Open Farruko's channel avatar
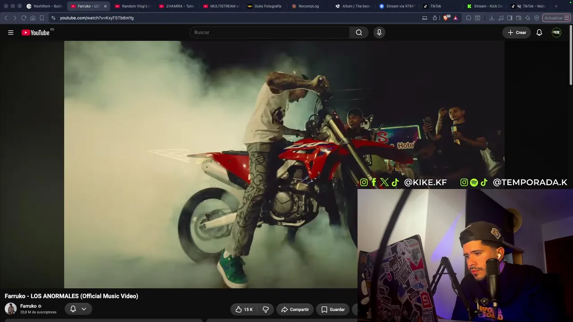The image size is (573, 322). (x=11, y=309)
